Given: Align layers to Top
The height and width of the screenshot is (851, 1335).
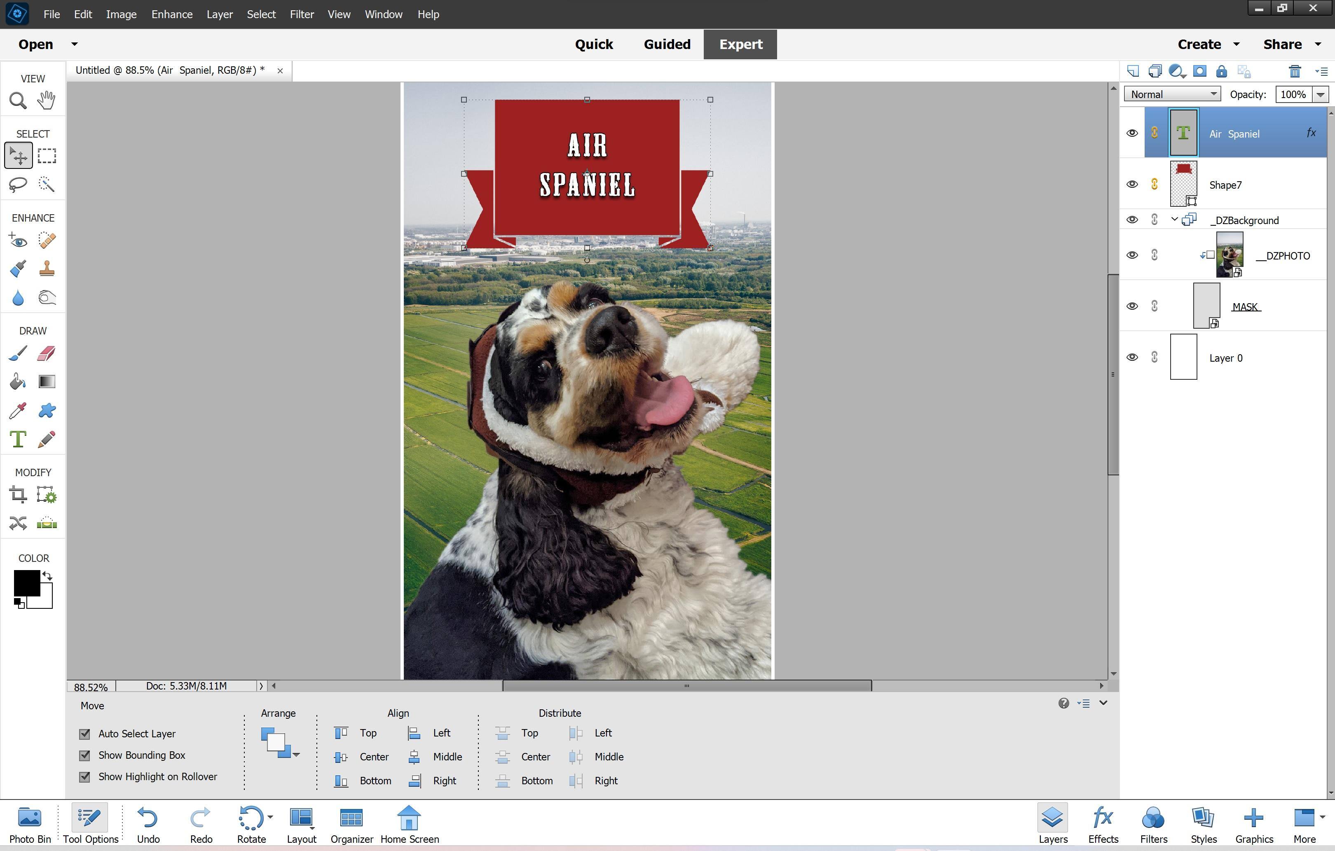Looking at the screenshot, I should point(355,733).
